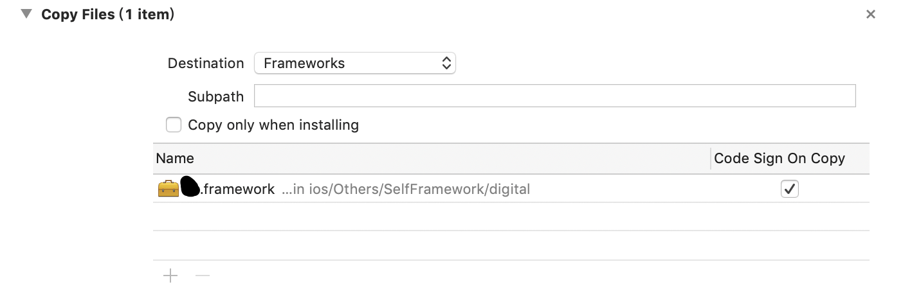Screen dimensions: 903x298
Task: Click the yellow toolbox framework icon
Action: (169, 189)
